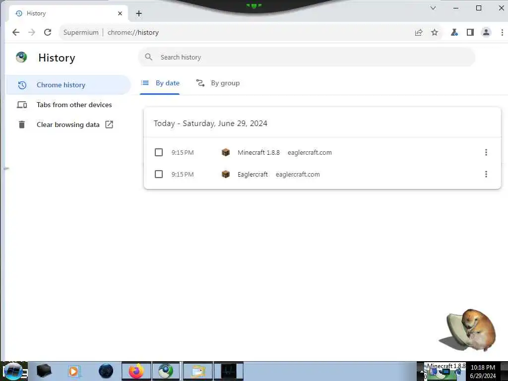The height and width of the screenshot is (381, 508).
Task: Click the Minecraft 1.8.8 favicon
Action: pos(226,152)
